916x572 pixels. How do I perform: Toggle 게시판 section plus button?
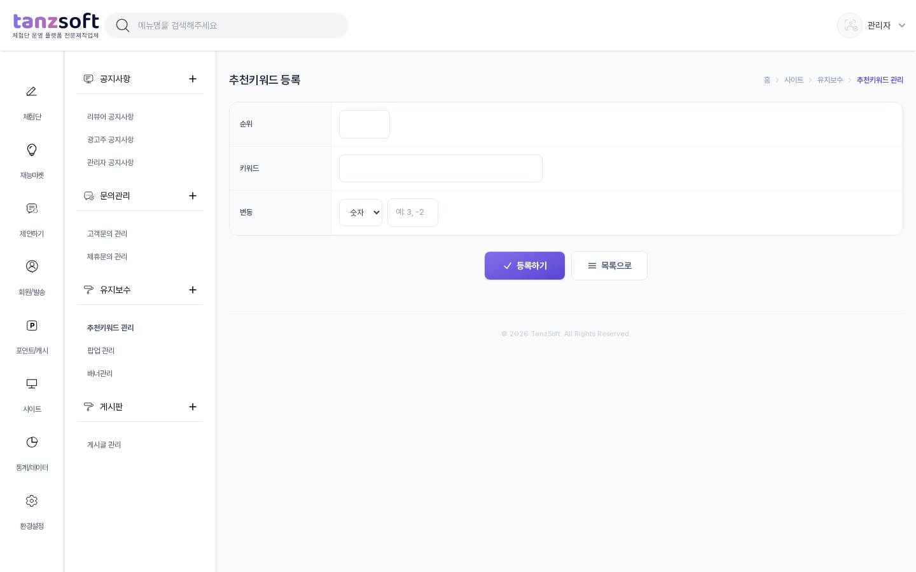(x=193, y=407)
